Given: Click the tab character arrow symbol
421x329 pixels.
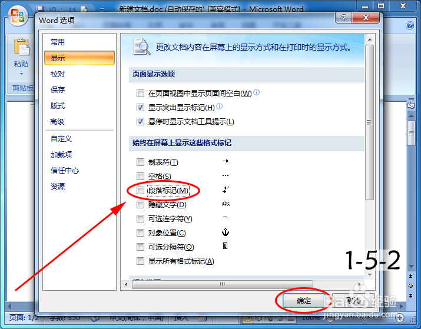Looking at the screenshot, I should click(226, 161).
